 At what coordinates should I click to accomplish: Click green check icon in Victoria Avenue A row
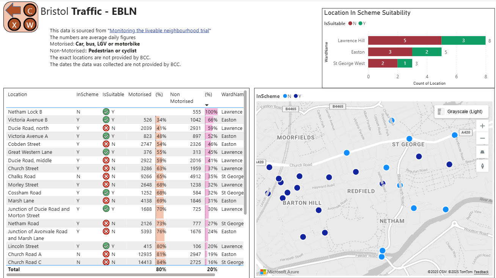point(106,136)
